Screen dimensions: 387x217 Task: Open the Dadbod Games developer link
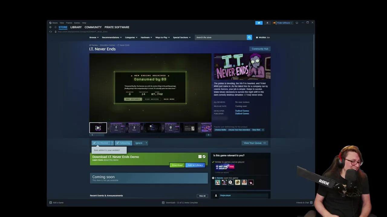[242, 111]
